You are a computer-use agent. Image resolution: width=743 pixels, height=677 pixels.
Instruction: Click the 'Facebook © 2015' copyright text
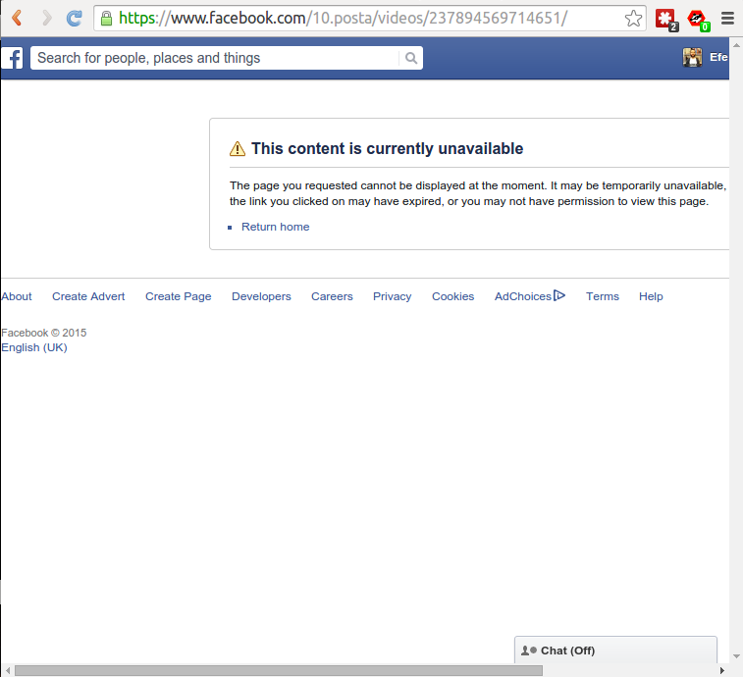(43, 333)
